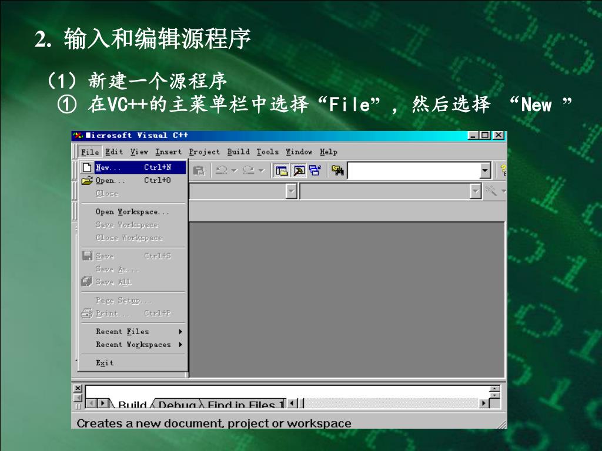
Task: Open the Undo history dropdown arrow
Action: [234, 170]
